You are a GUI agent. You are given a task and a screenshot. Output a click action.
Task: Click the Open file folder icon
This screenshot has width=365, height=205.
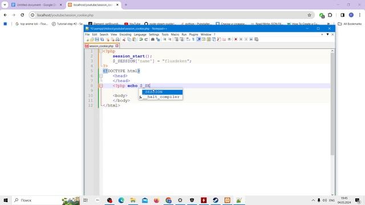(92, 39)
